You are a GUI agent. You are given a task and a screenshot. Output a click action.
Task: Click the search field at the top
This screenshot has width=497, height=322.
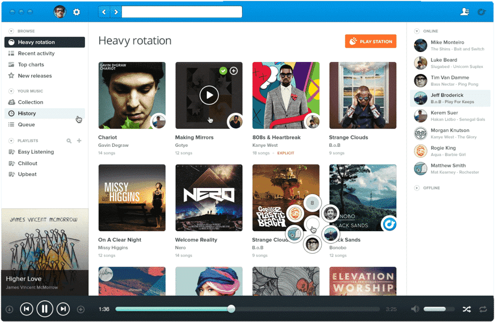pos(181,11)
